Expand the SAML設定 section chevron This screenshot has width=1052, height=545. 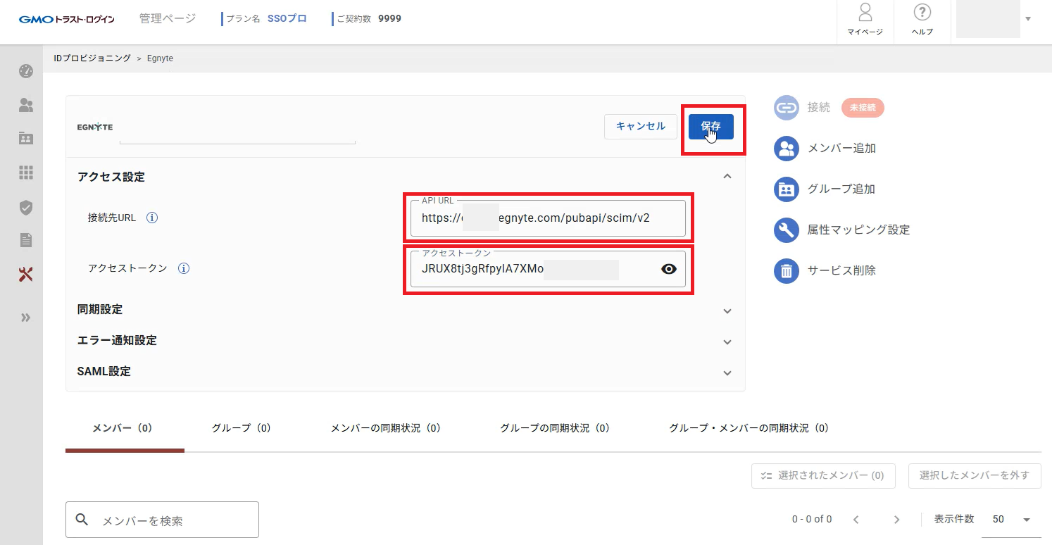(727, 372)
